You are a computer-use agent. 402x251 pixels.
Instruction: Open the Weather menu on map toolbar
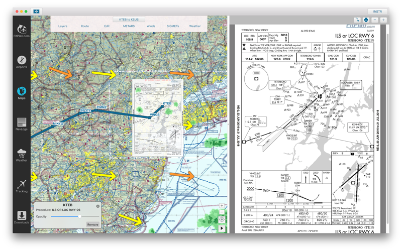coord(195,26)
